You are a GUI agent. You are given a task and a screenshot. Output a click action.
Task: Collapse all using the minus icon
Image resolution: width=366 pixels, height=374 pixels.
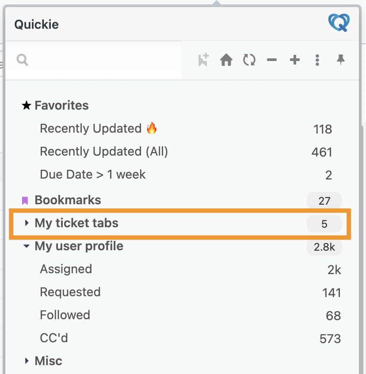point(272,60)
